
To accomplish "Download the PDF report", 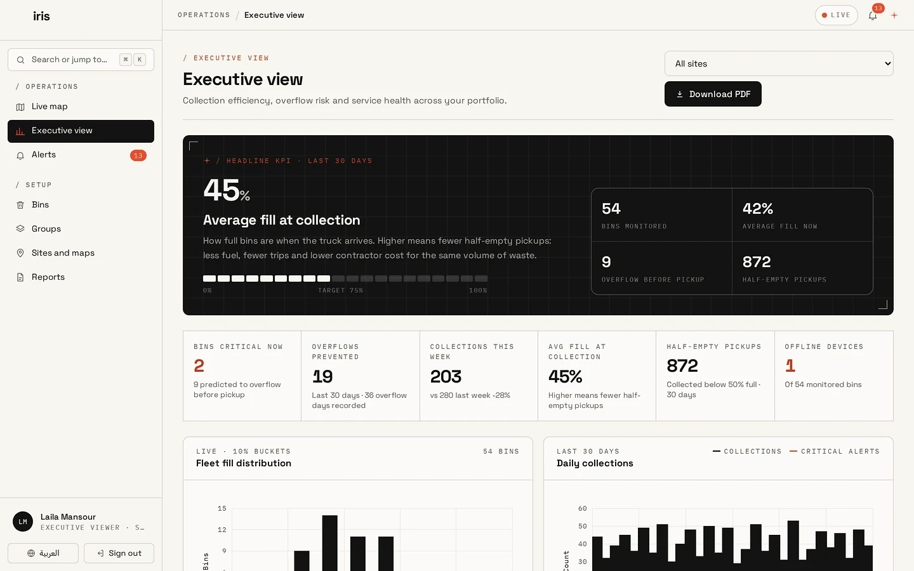I will pos(713,94).
